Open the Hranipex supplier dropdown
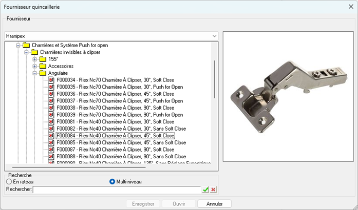Screen dimensions: 358x210 tap(214, 36)
